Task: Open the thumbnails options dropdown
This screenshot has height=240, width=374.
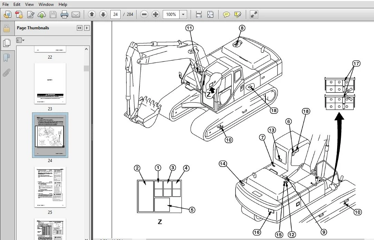Action: (20, 40)
